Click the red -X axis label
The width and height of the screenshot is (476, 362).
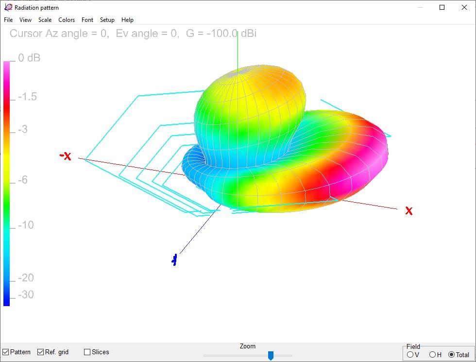pyautogui.click(x=65, y=156)
